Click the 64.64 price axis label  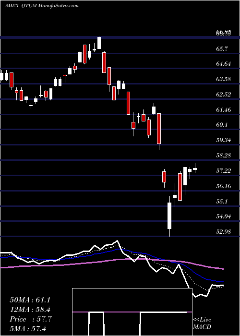(224, 64)
